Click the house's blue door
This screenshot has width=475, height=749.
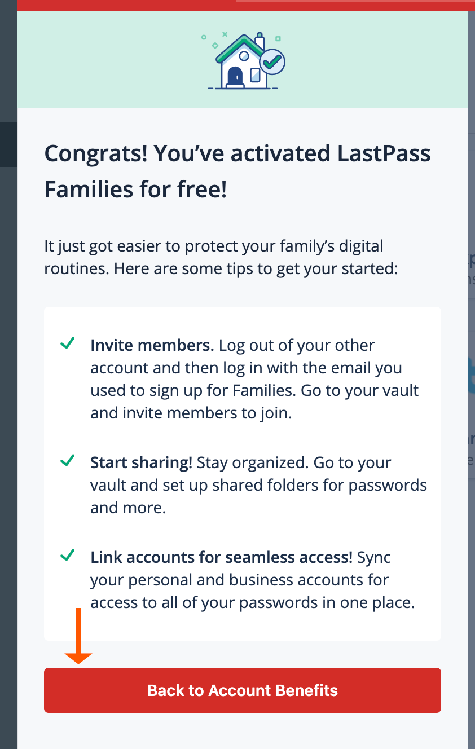tap(235, 76)
